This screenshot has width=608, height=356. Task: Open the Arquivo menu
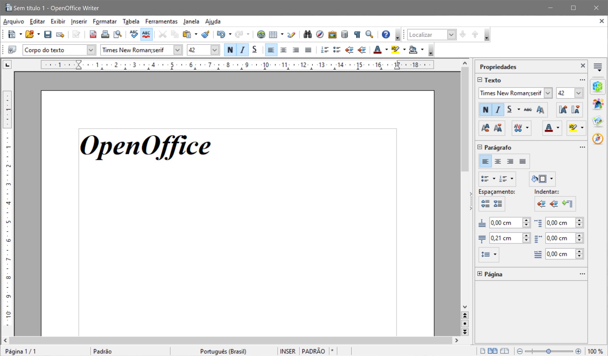point(13,21)
